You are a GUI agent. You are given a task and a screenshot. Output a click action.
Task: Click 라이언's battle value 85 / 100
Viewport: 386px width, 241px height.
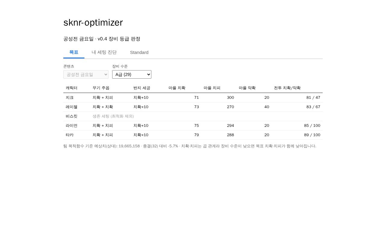pyautogui.click(x=312, y=126)
